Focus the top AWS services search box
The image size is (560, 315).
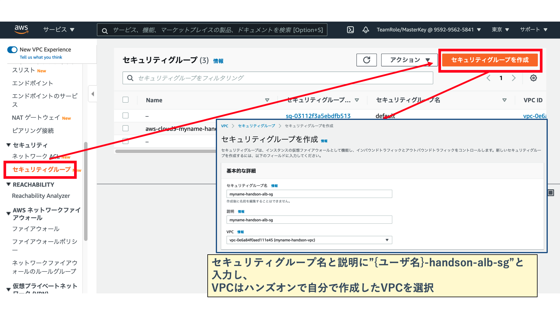[212, 30]
